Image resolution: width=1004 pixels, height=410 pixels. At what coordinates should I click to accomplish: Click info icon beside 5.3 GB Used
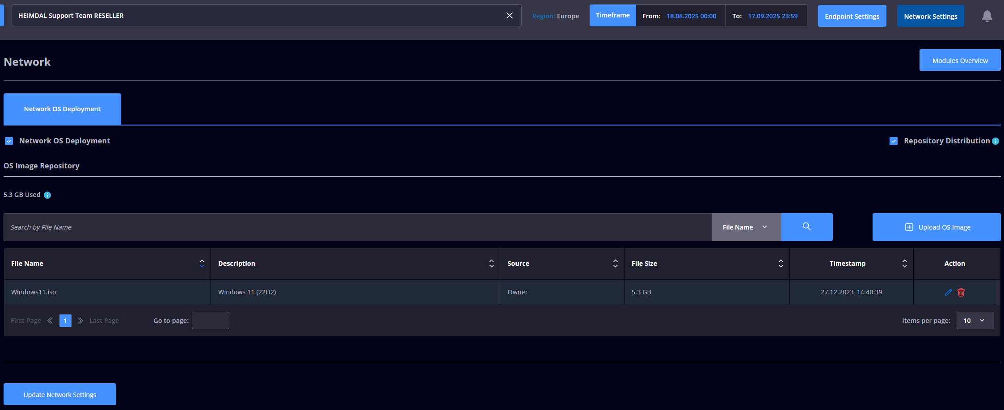point(47,195)
